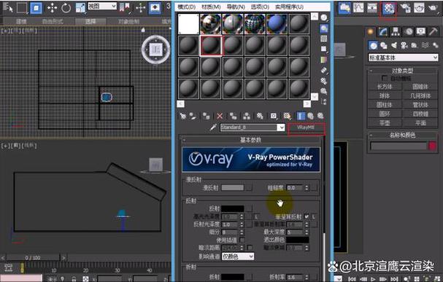Open the 导航(N) menu in Material Editor
This screenshot has height=282, width=443.
click(236, 7)
